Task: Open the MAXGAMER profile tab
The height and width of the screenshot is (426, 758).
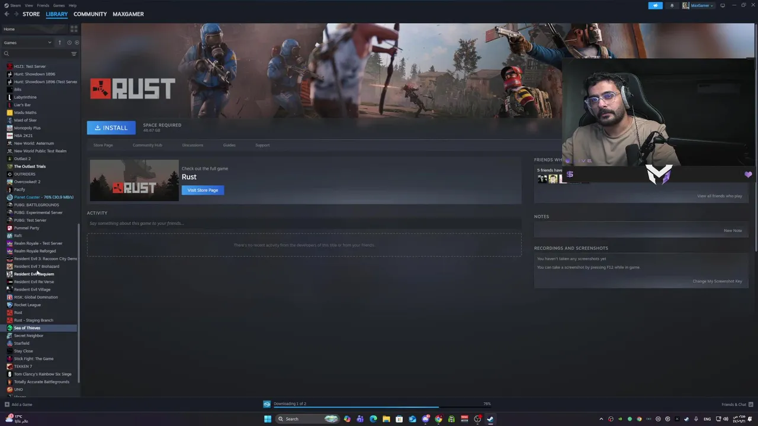Action: [x=128, y=14]
